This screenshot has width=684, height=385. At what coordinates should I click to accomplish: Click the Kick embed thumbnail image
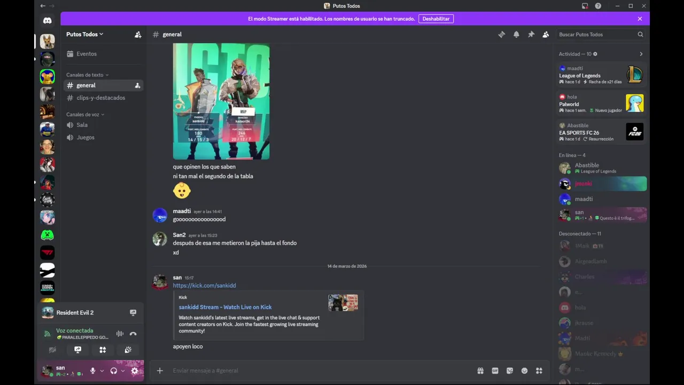343,303
